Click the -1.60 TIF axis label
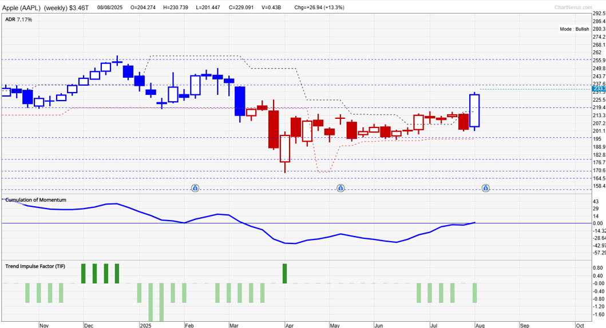The width and height of the screenshot is (606, 328). (599, 314)
